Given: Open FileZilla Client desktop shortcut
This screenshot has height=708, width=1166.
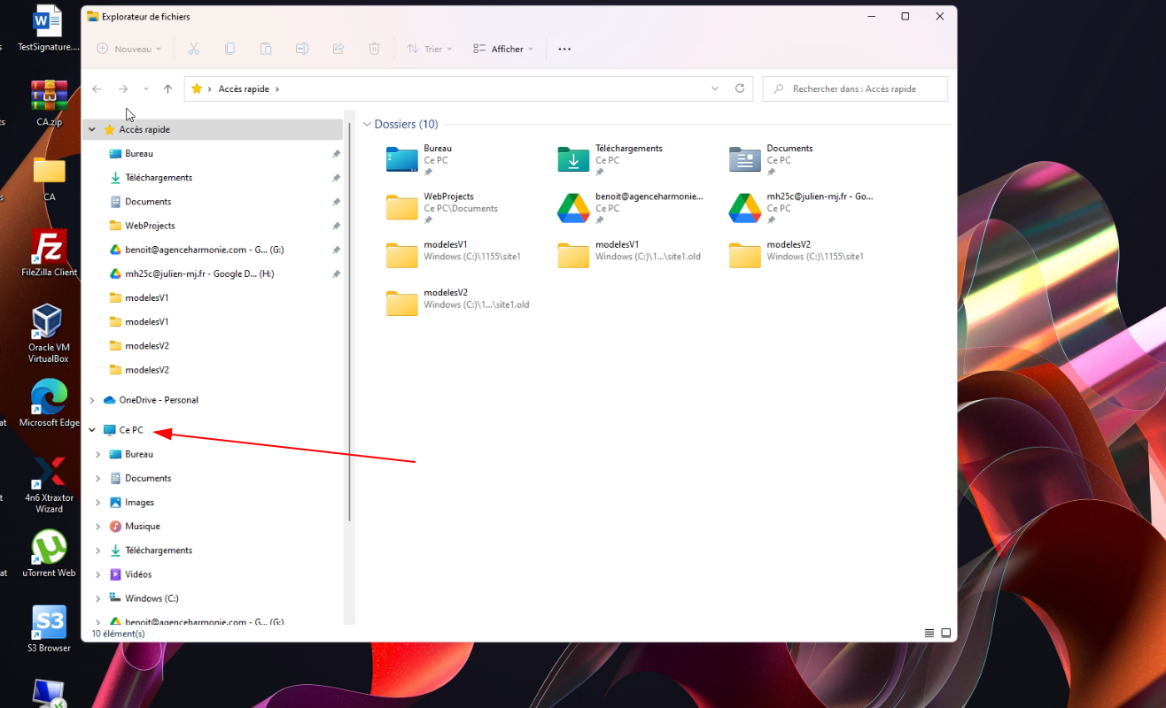Looking at the screenshot, I should (49, 253).
